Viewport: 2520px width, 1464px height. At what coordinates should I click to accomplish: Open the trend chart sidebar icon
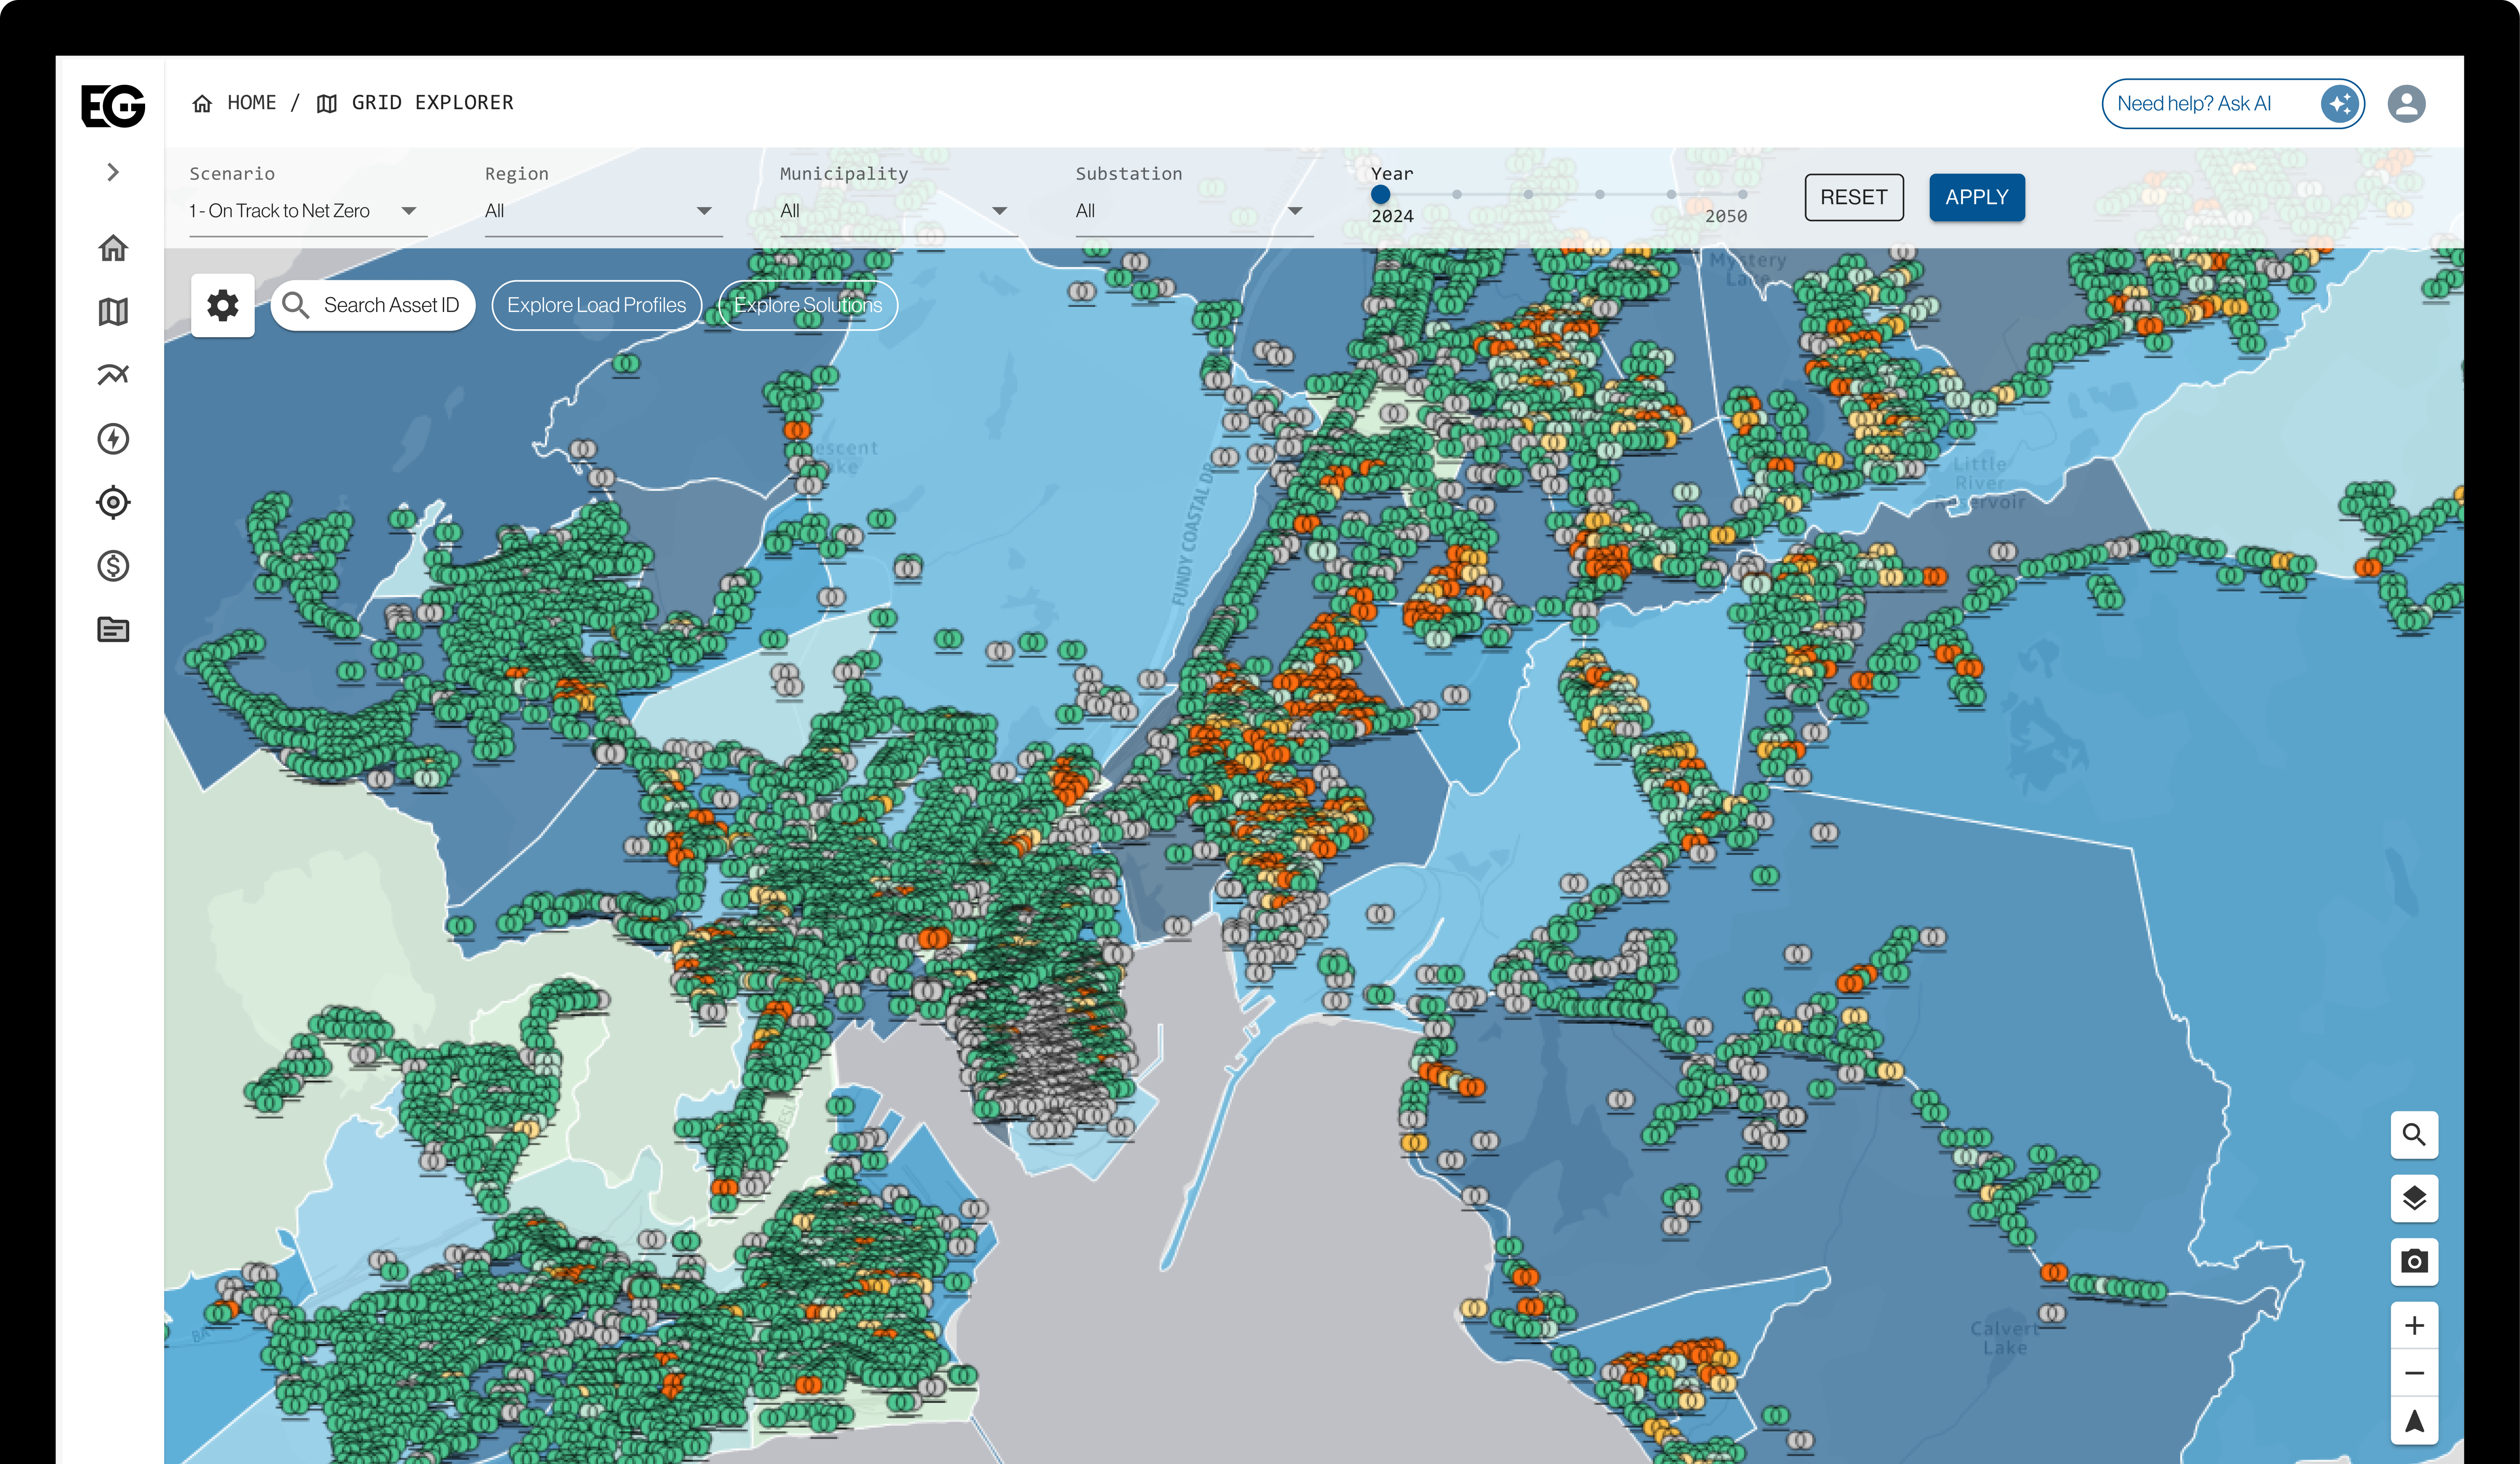coord(113,375)
